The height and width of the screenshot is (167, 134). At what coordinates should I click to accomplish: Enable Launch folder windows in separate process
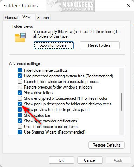[x=20, y=82]
